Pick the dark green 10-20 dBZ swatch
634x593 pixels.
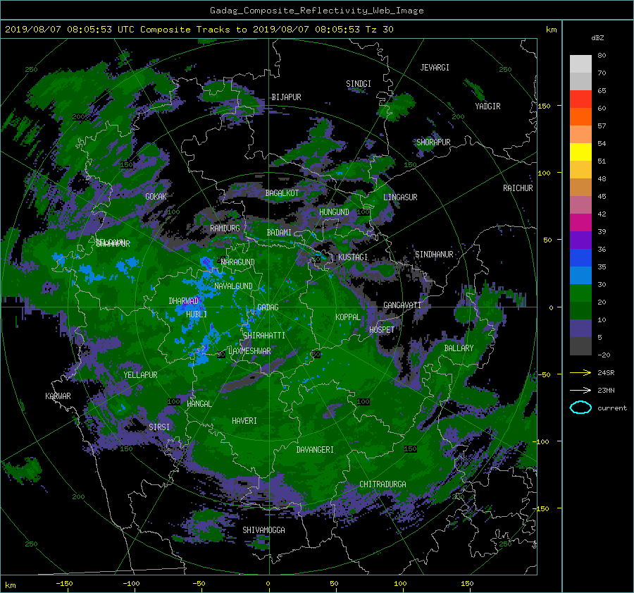point(580,311)
